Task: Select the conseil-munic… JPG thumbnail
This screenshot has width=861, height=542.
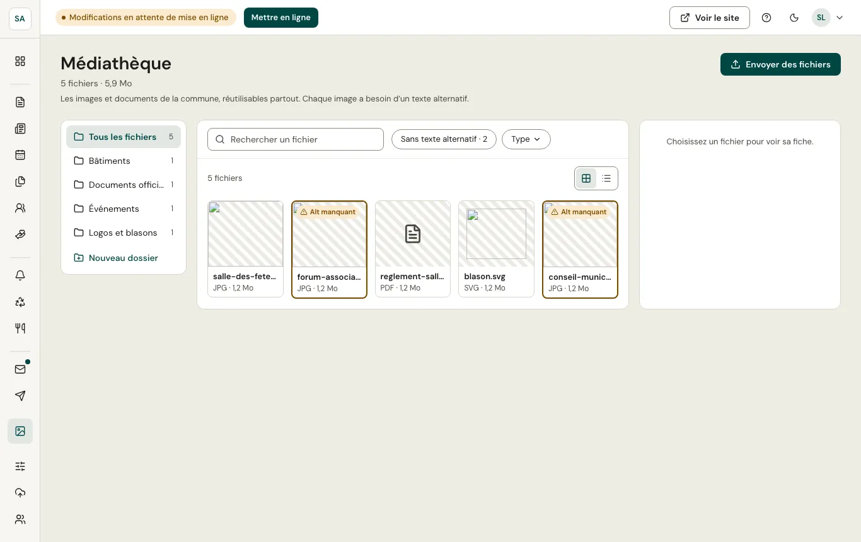Action: click(x=580, y=249)
